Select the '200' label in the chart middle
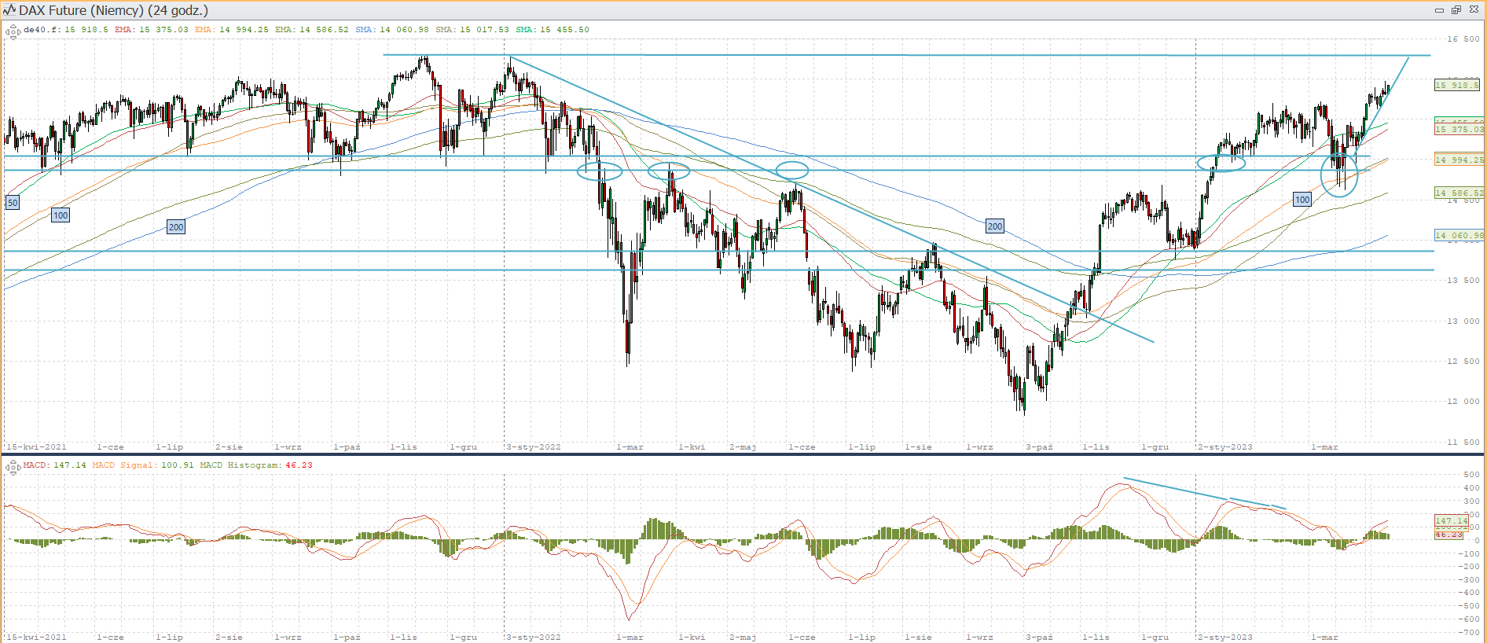Viewport: 1487px width, 643px height. (995, 226)
